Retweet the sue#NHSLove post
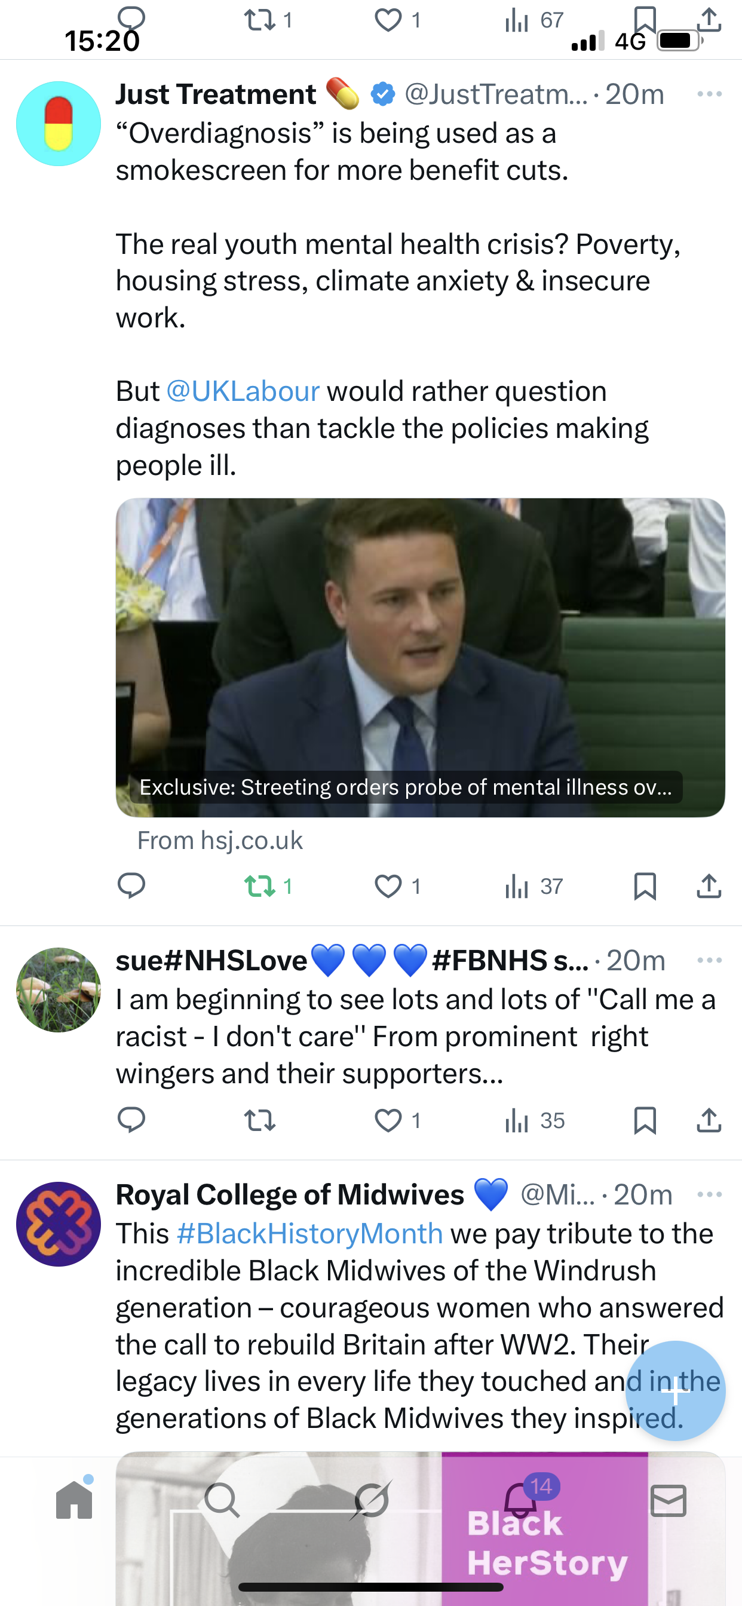Screen dimensions: 742x1606 pos(260,1120)
